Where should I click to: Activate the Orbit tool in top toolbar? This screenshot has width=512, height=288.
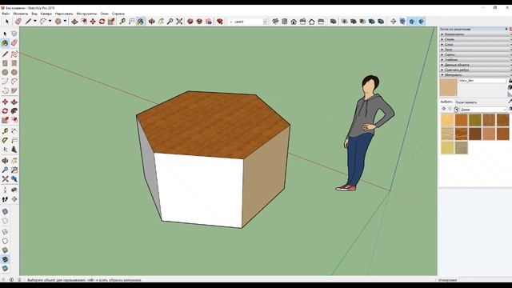(x=152, y=22)
